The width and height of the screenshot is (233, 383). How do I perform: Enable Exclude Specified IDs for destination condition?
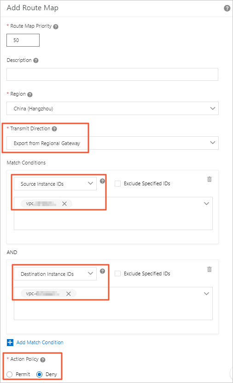click(x=117, y=274)
